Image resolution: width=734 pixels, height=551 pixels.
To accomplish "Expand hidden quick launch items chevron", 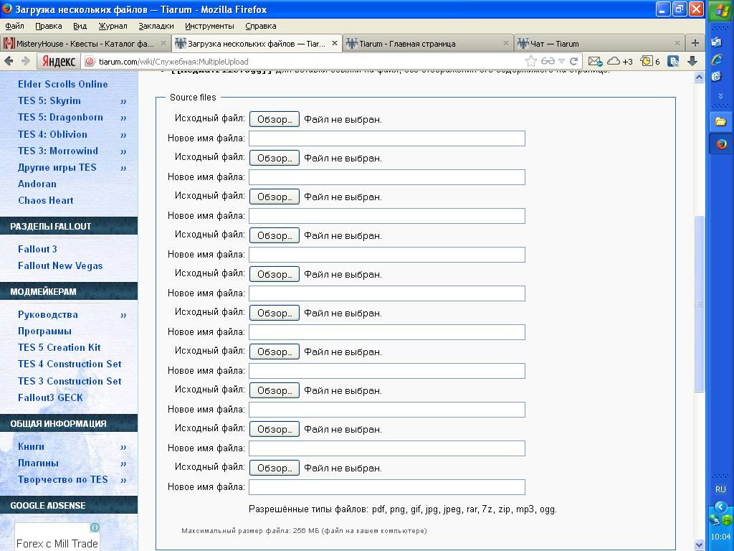I will point(720,95).
